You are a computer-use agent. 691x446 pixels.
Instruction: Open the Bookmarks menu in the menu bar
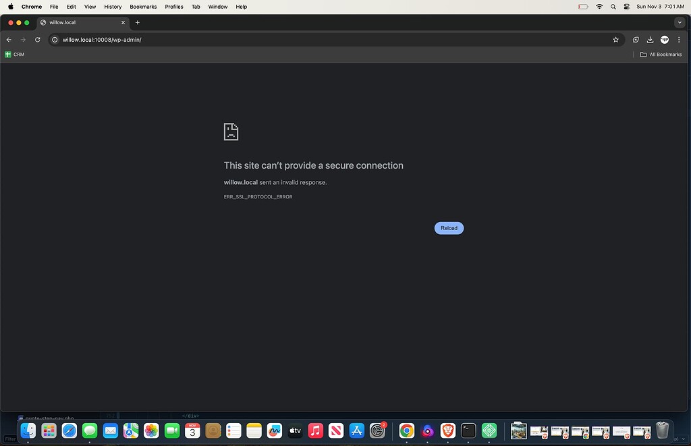click(143, 6)
